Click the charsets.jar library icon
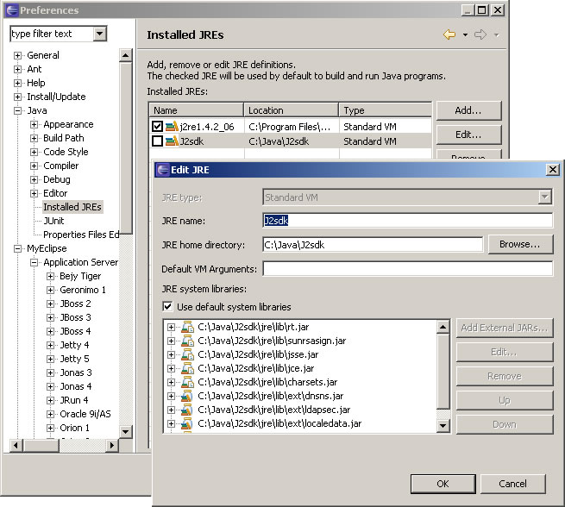Screen dimensions: 565x507 point(188,382)
